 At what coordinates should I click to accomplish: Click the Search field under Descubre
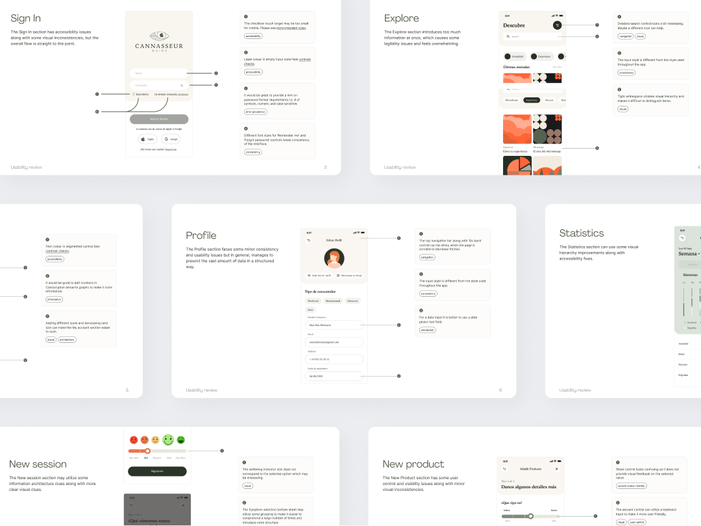pyautogui.click(x=532, y=36)
